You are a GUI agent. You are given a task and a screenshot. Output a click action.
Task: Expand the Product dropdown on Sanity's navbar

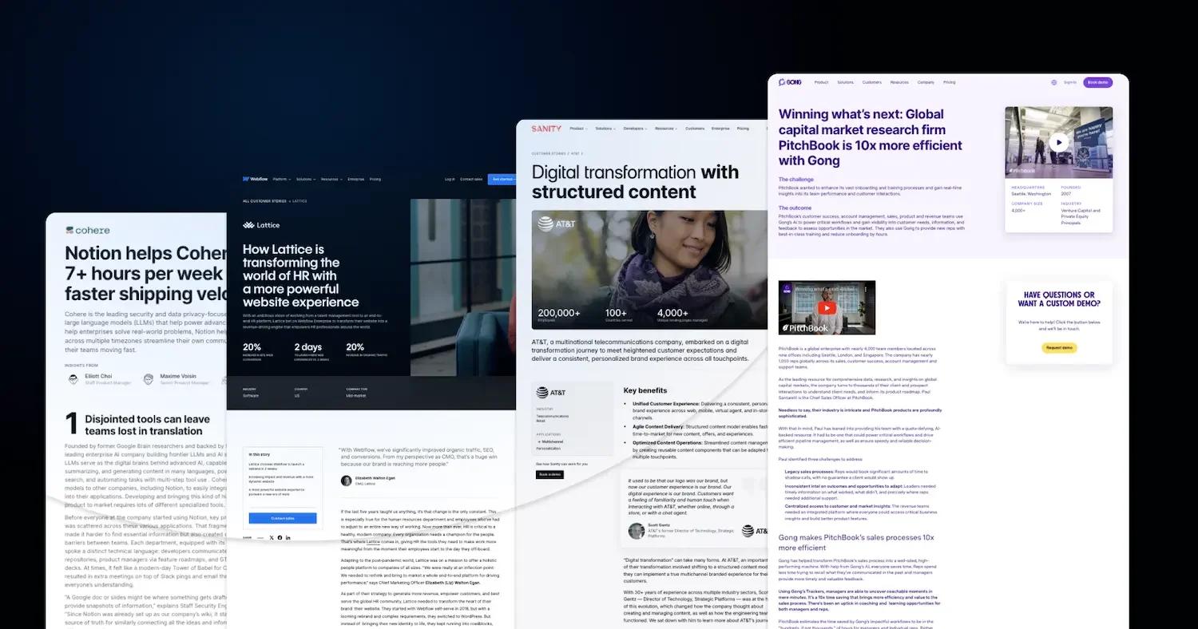(579, 128)
